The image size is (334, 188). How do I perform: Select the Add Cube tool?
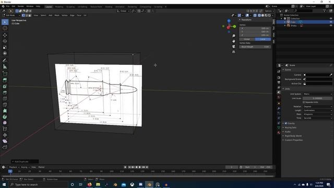(x=5, y=74)
